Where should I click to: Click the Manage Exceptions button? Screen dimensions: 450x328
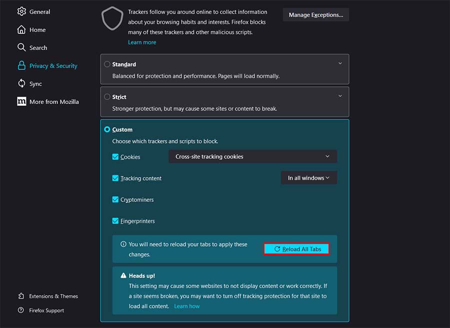pyautogui.click(x=315, y=15)
